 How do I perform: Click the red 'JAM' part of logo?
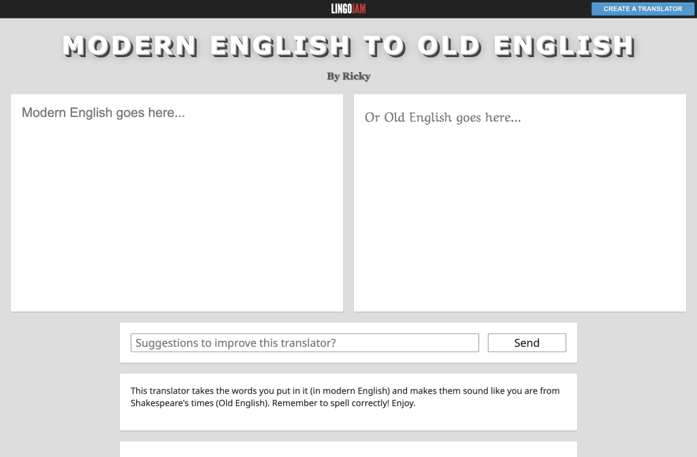coord(359,9)
